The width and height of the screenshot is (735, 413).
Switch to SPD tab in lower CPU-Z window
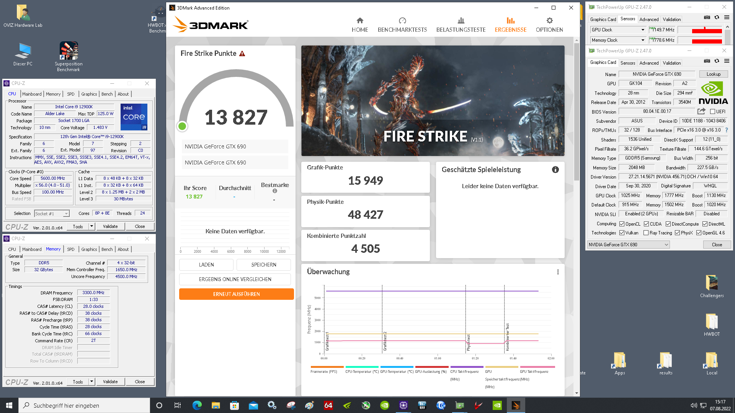click(x=71, y=249)
